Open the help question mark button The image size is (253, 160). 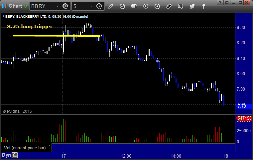click(220, 2)
